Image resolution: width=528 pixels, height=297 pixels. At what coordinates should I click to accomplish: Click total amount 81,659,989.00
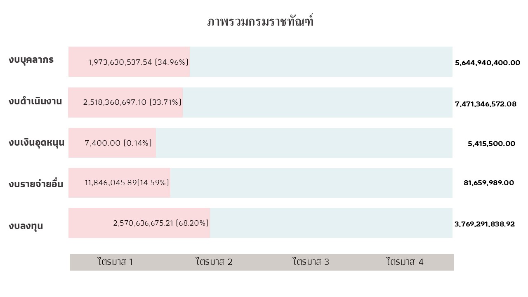[489, 183]
